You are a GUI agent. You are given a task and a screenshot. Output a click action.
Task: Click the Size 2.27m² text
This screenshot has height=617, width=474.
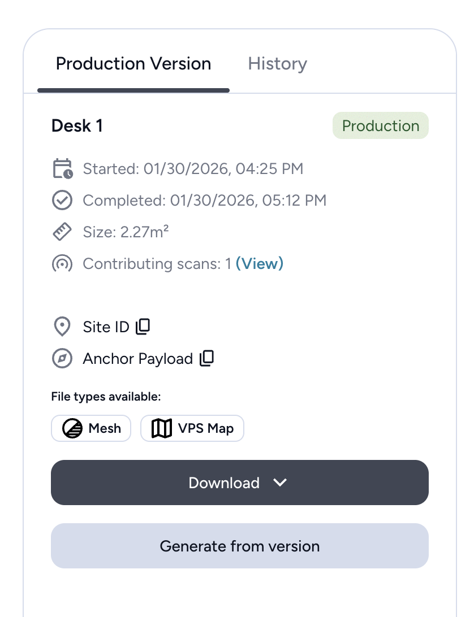(x=126, y=232)
